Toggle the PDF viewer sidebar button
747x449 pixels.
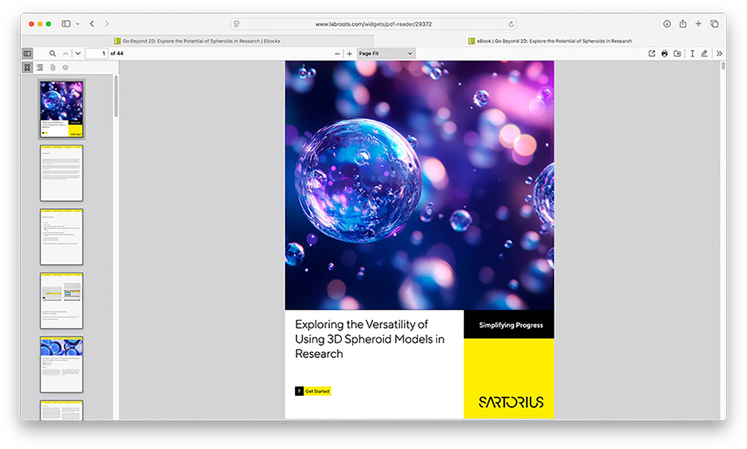coord(27,54)
